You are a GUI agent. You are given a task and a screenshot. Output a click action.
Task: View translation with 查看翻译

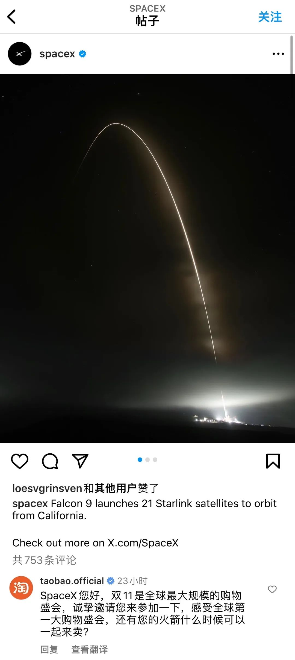tap(90, 649)
